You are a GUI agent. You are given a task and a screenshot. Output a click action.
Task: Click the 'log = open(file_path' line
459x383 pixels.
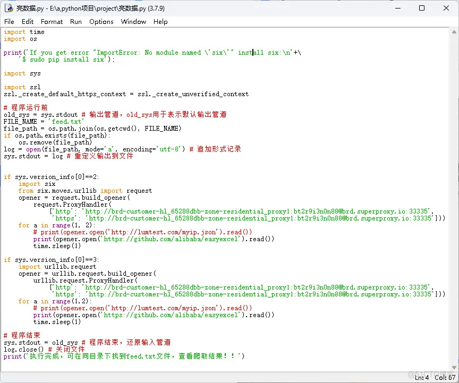(x=122, y=149)
